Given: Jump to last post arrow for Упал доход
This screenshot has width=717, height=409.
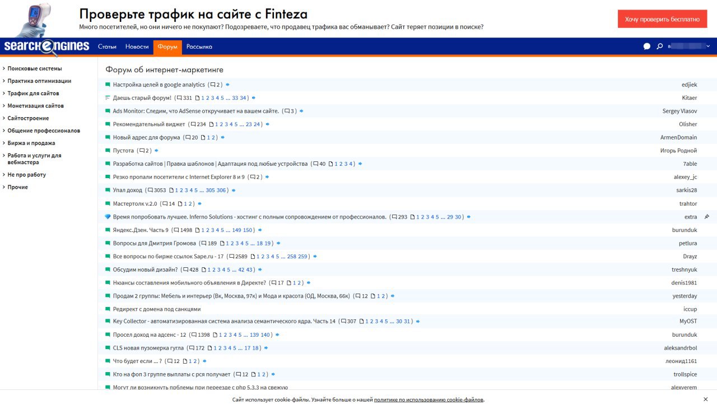Looking at the screenshot, I should tap(234, 190).
